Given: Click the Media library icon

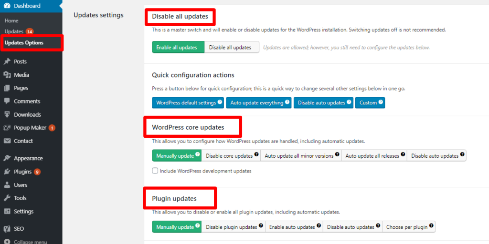Looking at the screenshot, I should click(x=7, y=75).
